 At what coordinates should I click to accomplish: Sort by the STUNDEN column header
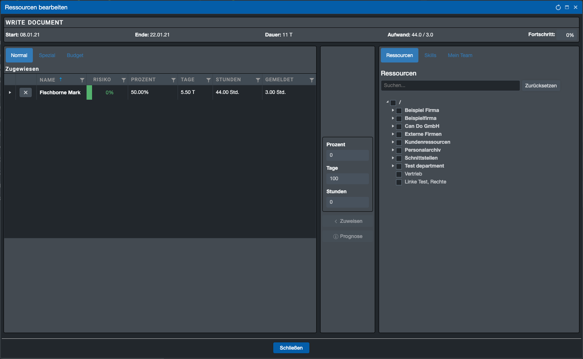pyautogui.click(x=228, y=79)
